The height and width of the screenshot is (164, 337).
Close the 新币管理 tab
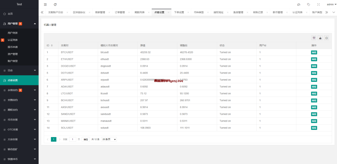(x=287, y=12)
